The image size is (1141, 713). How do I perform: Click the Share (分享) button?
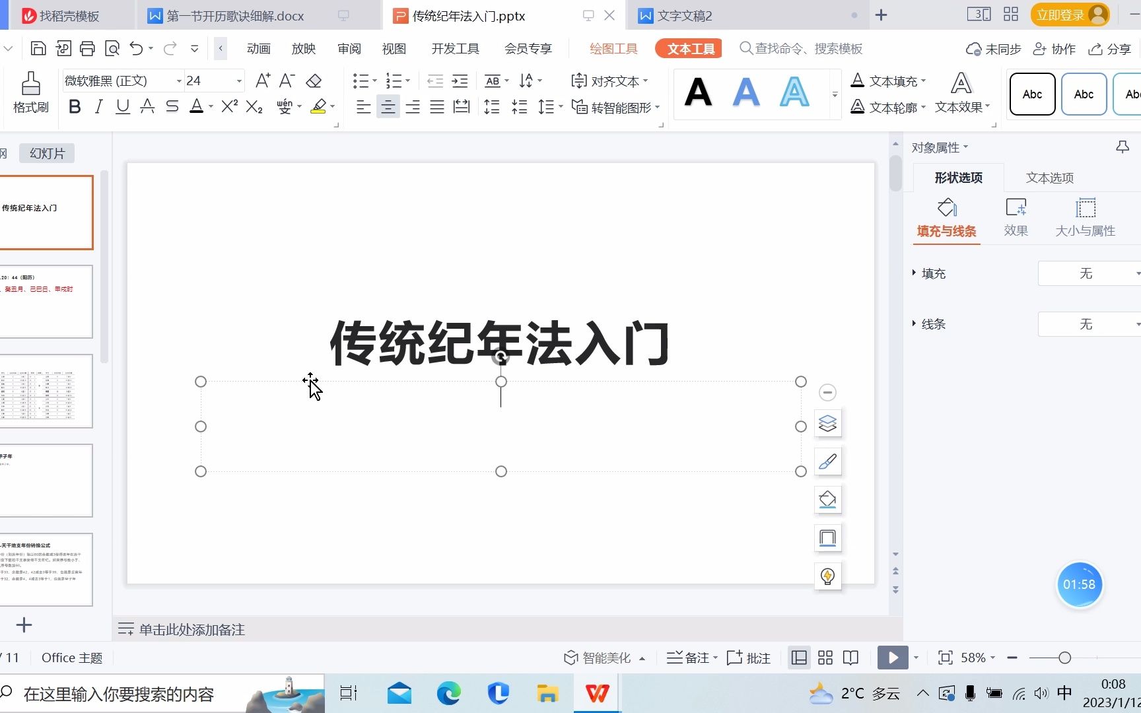(1111, 49)
